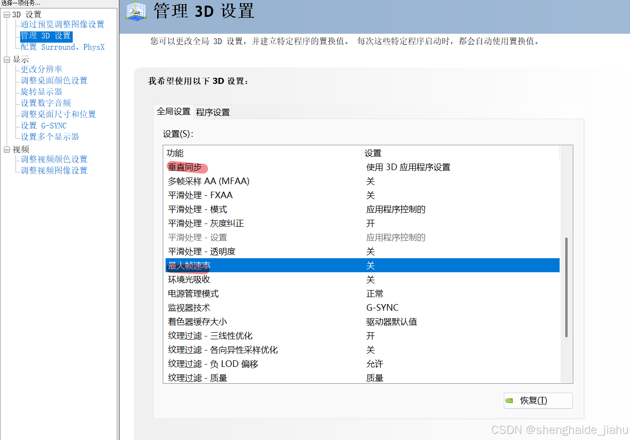Select the 纹理过滤 - 三线性优化 row
The width and height of the screenshot is (630, 440).
(x=362, y=336)
